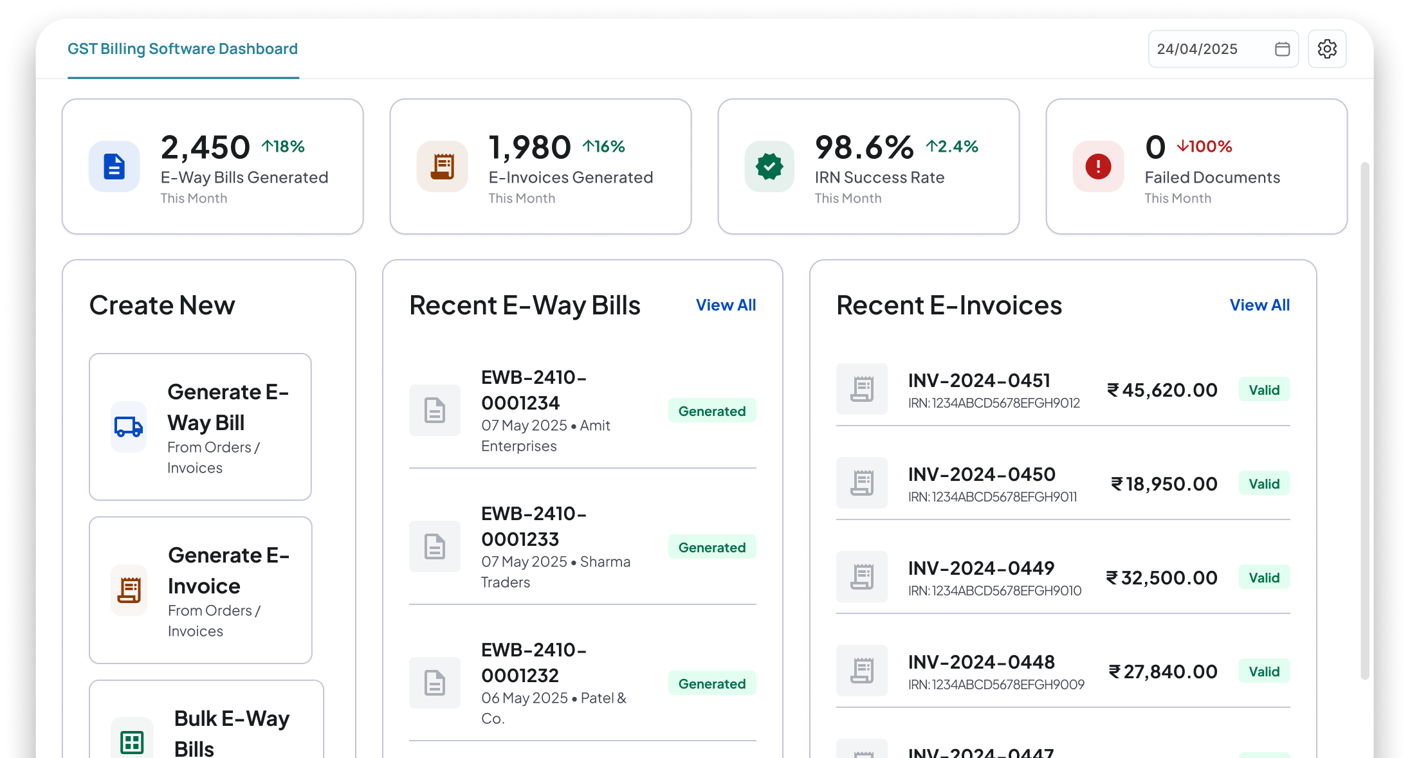This screenshot has height=758, width=1410.
Task: Click Generated badge for EWB-2410-0001232
Action: (x=712, y=683)
